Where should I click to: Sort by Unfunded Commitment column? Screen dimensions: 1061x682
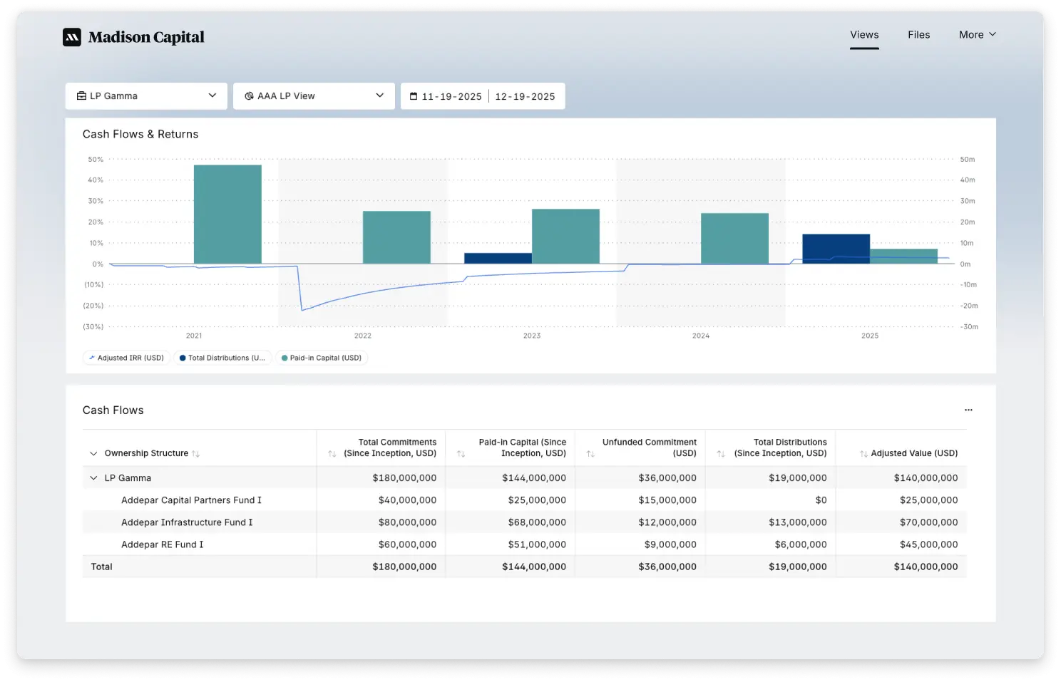click(590, 454)
